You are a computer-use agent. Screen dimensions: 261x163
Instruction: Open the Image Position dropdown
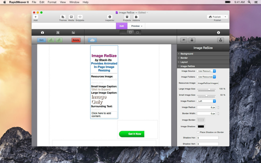(206, 101)
